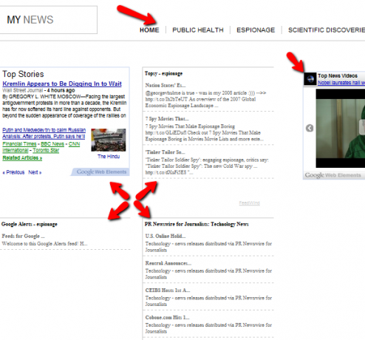Image resolution: width=365 pixels, height=340 pixels.
Task: Click the Top News Videos globe icon
Action: pos(310,79)
